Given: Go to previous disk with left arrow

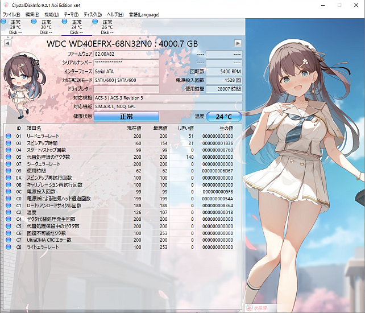Looking at the screenshot, I should pos(8,43).
